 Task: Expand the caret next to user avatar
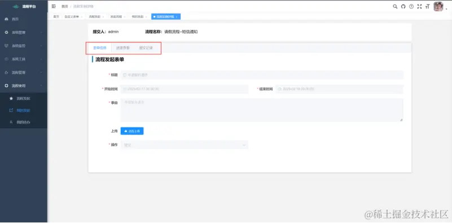pyautogui.click(x=446, y=9)
